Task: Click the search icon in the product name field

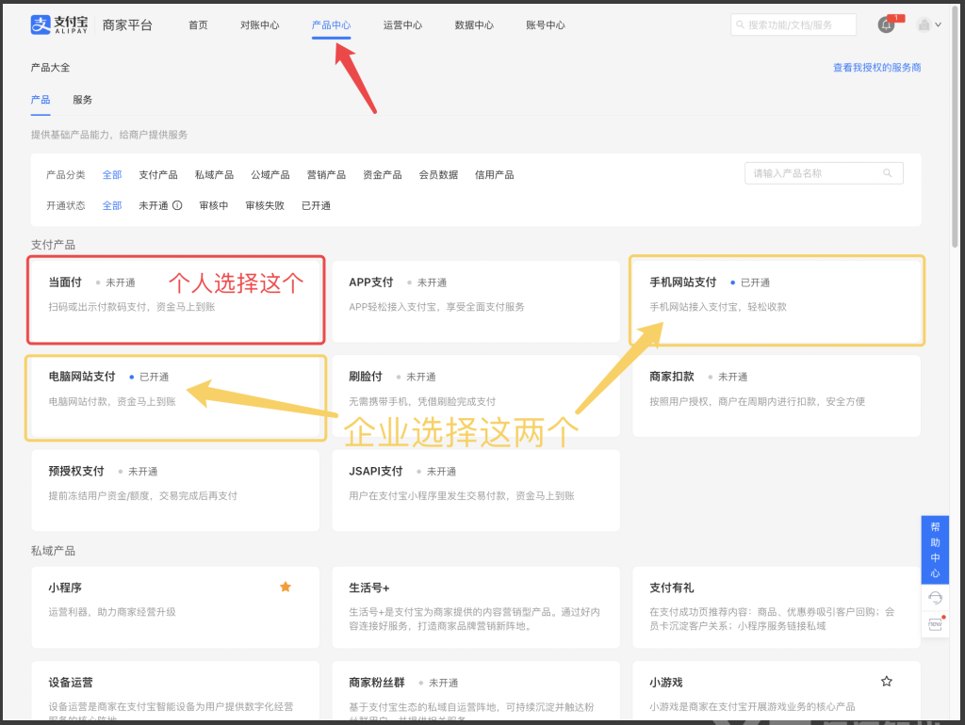Action: coord(887,173)
